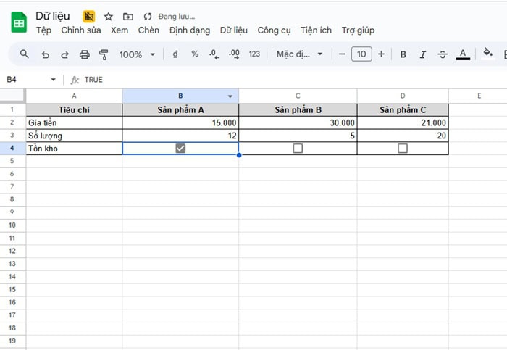This screenshot has height=350, width=507.
Task: Click the yellow offline-disabled badge icon
Action: pyautogui.click(x=88, y=16)
